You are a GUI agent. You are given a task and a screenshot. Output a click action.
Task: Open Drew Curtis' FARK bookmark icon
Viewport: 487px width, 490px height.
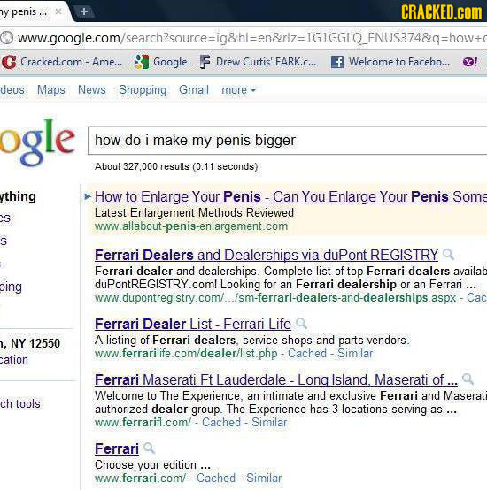pyautogui.click(x=205, y=62)
